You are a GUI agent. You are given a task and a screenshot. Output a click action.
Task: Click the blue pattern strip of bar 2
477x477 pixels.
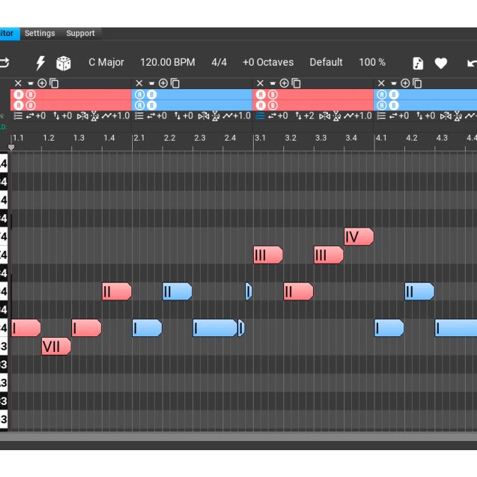point(192,100)
